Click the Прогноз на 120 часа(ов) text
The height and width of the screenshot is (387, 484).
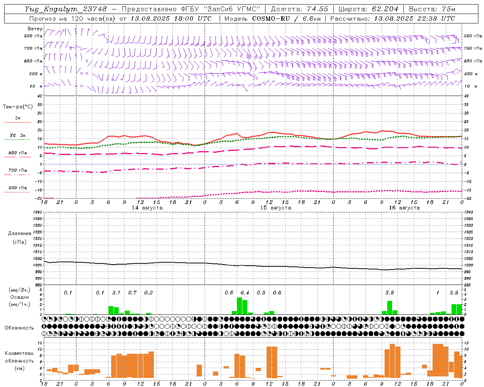click(x=73, y=19)
